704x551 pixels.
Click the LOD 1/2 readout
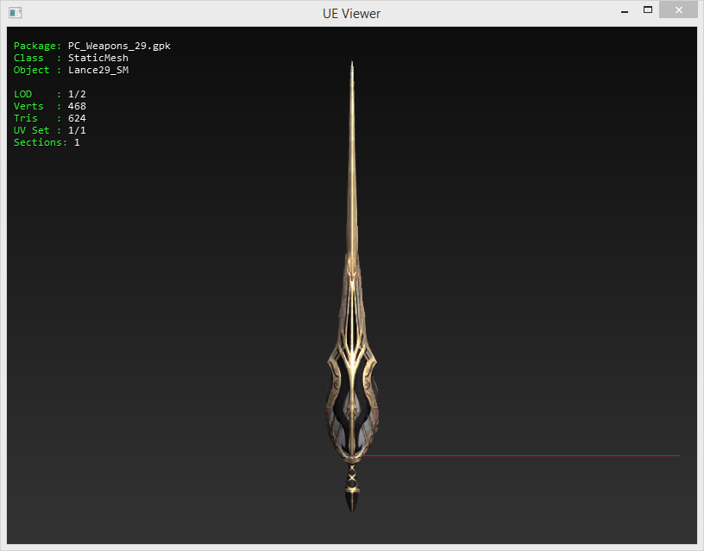click(x=77, y=94)
